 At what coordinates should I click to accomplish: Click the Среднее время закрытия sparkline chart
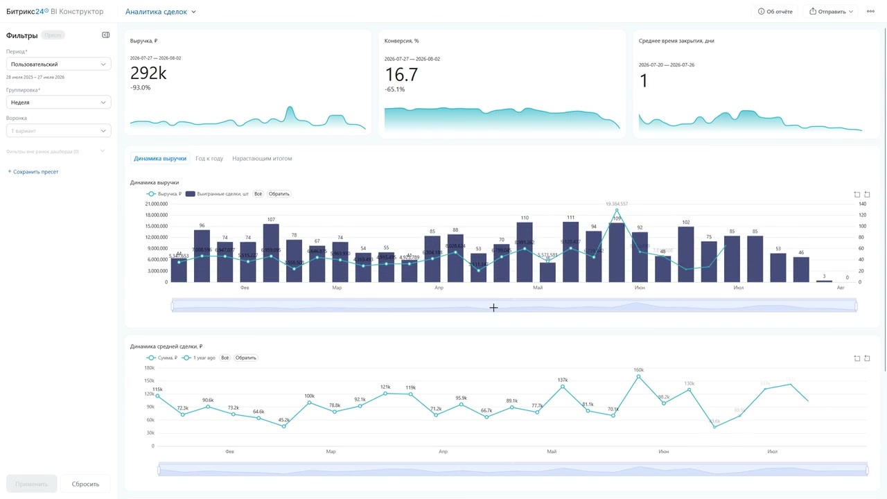click(x=750, y=121)
